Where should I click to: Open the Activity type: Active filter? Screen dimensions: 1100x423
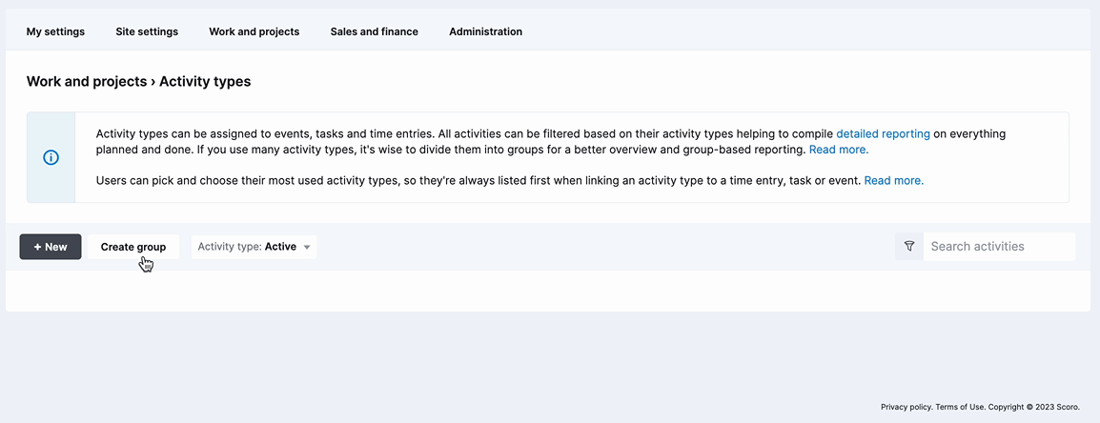[x=254, y=247]
